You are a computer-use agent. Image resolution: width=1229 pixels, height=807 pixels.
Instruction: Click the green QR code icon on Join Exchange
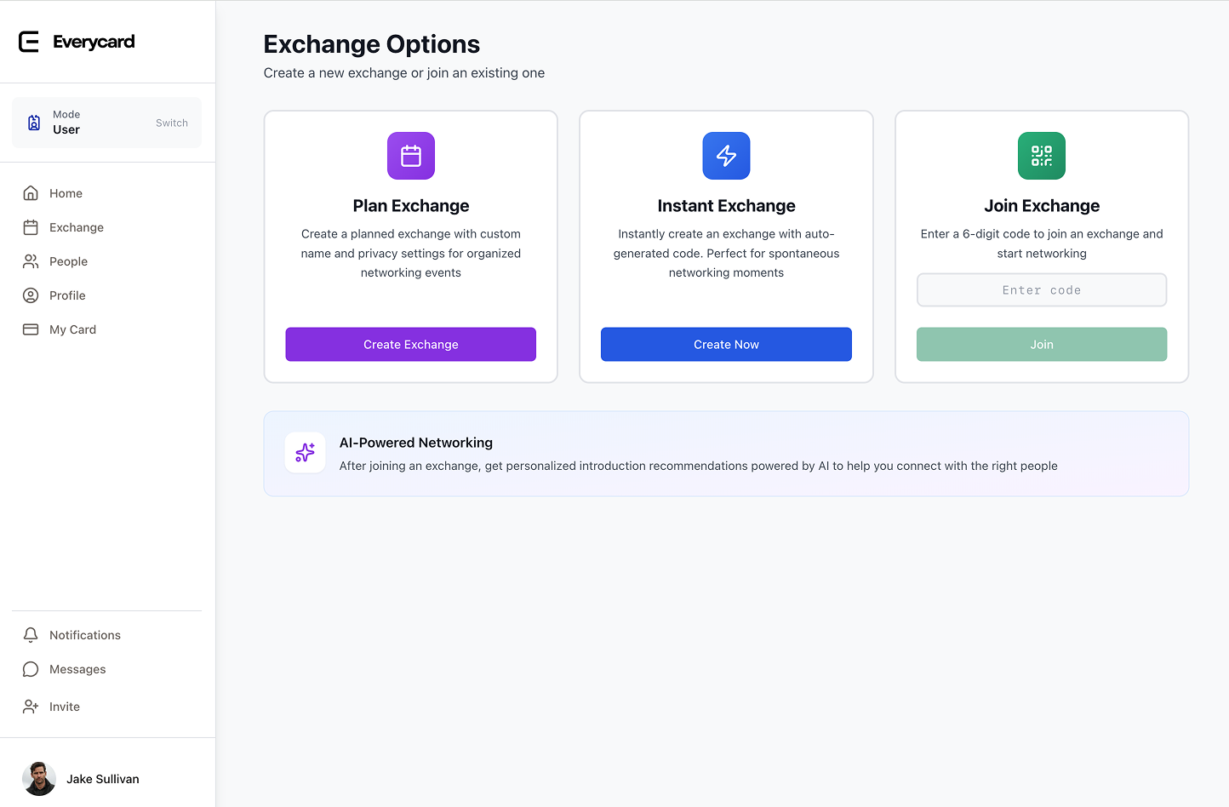[1041, 156]
